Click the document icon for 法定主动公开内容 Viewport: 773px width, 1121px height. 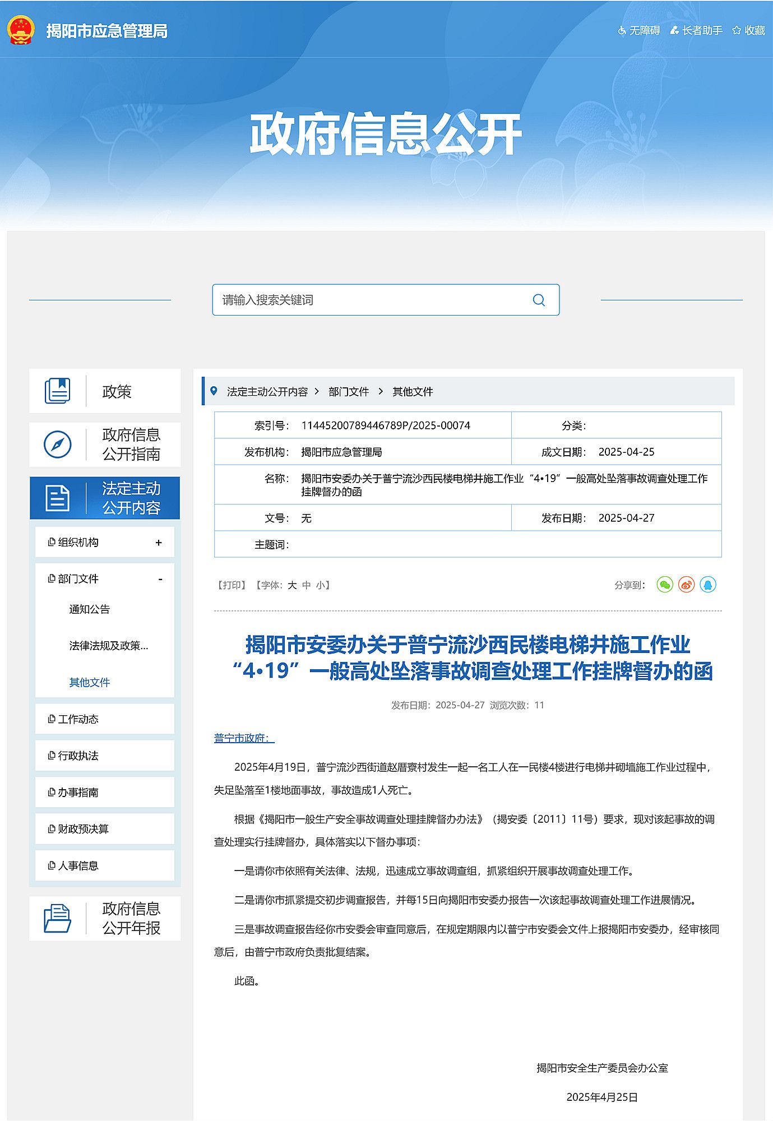57,498
